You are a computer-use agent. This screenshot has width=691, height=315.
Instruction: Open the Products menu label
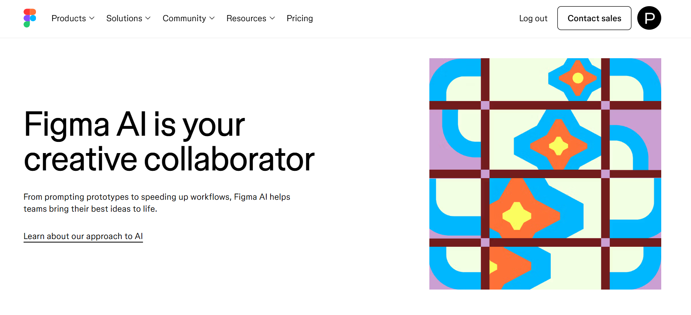coord(68,18)
